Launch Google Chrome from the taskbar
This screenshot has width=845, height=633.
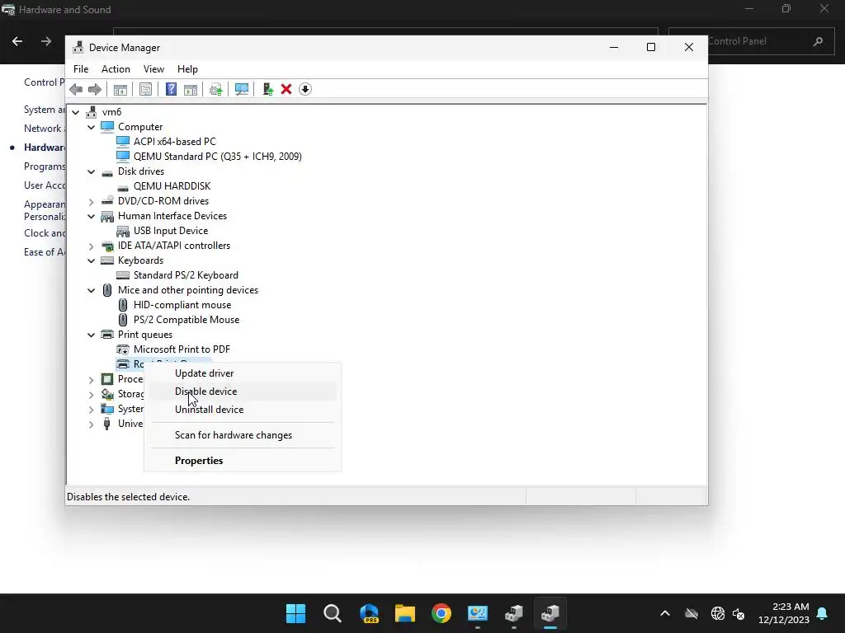(441, 613)
